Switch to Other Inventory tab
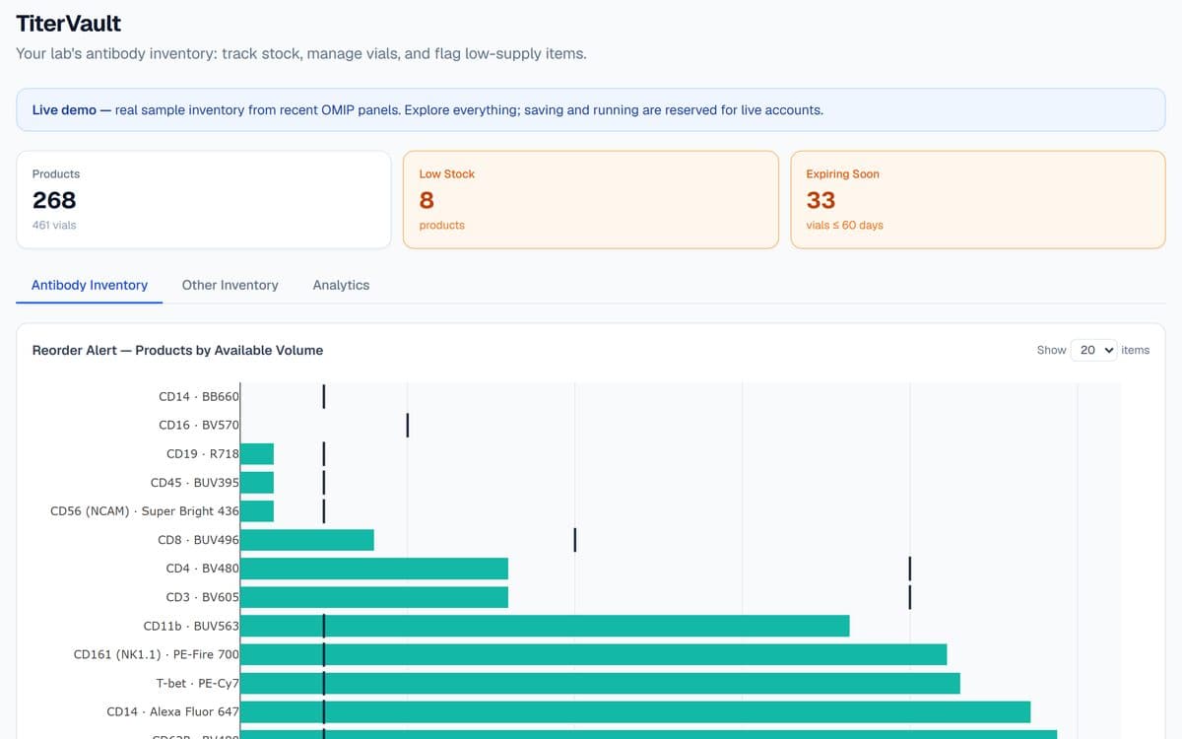Viewport: 1182px width, 739px height. pos(230,285)
